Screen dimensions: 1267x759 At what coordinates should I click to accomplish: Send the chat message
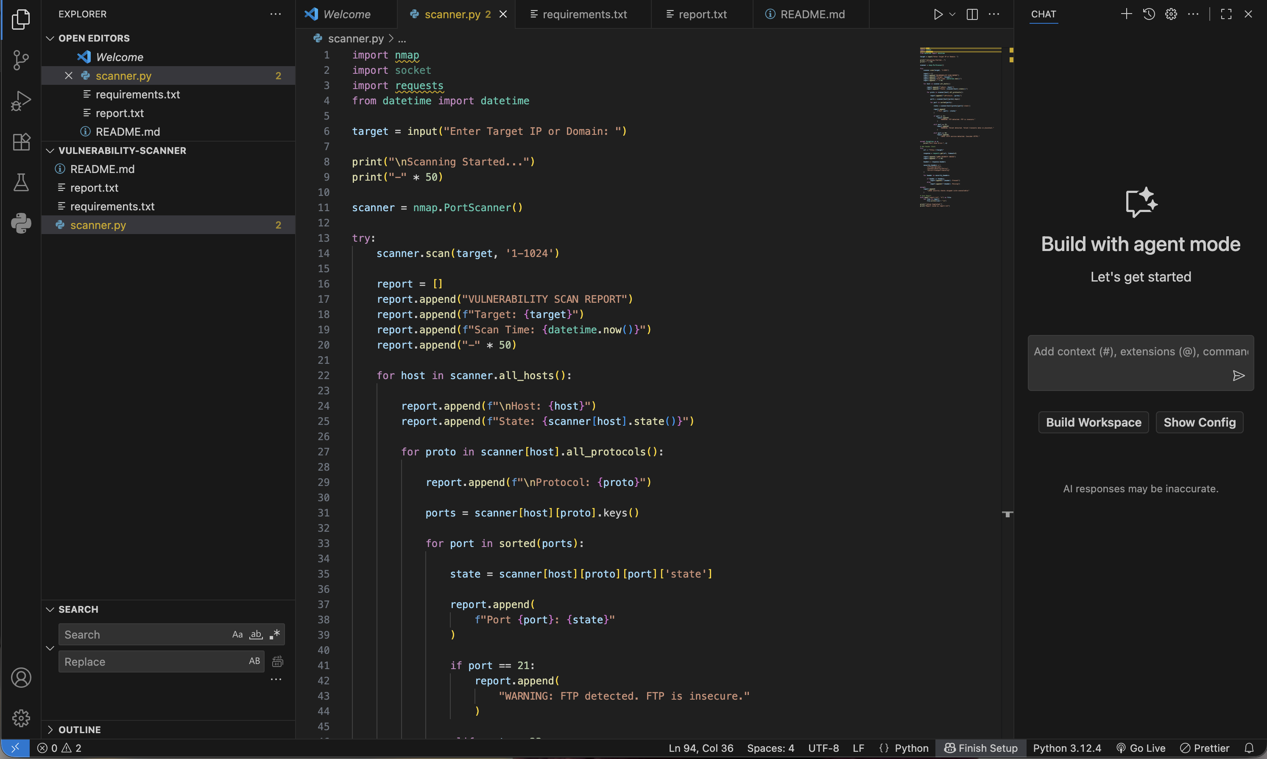coord(1238,376)
